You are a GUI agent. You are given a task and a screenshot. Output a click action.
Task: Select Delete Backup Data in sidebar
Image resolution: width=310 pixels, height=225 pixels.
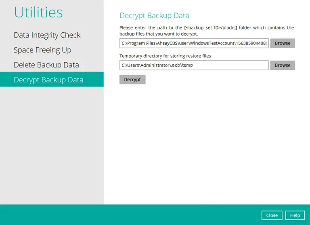[x=46, y=65]
